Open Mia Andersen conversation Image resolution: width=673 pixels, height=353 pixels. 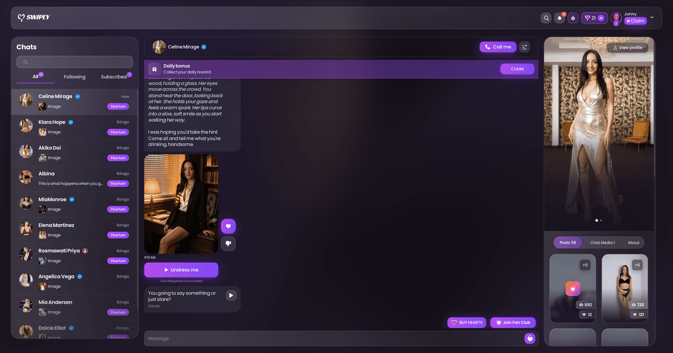point(74,307)
